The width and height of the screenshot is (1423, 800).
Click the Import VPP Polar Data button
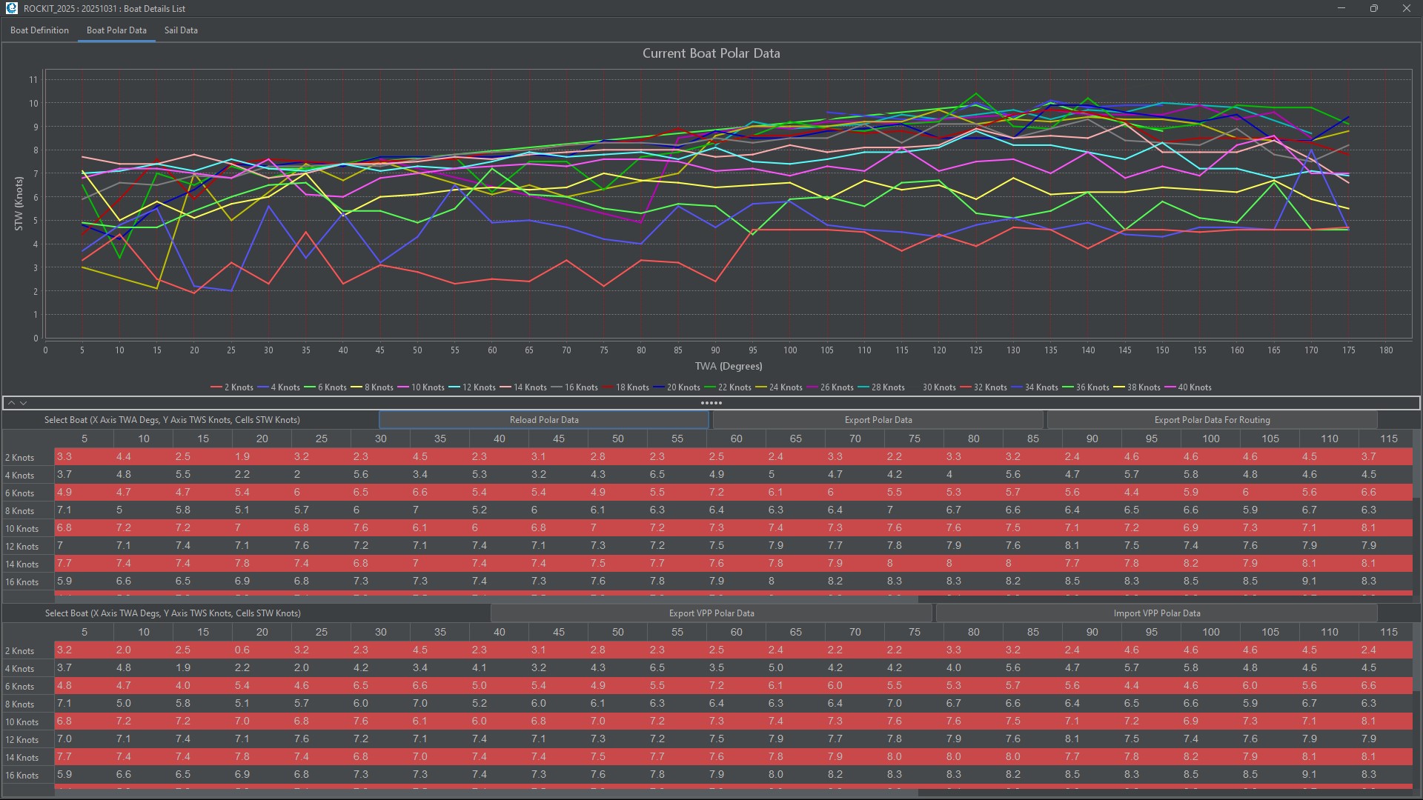[x=1156, y=613]
